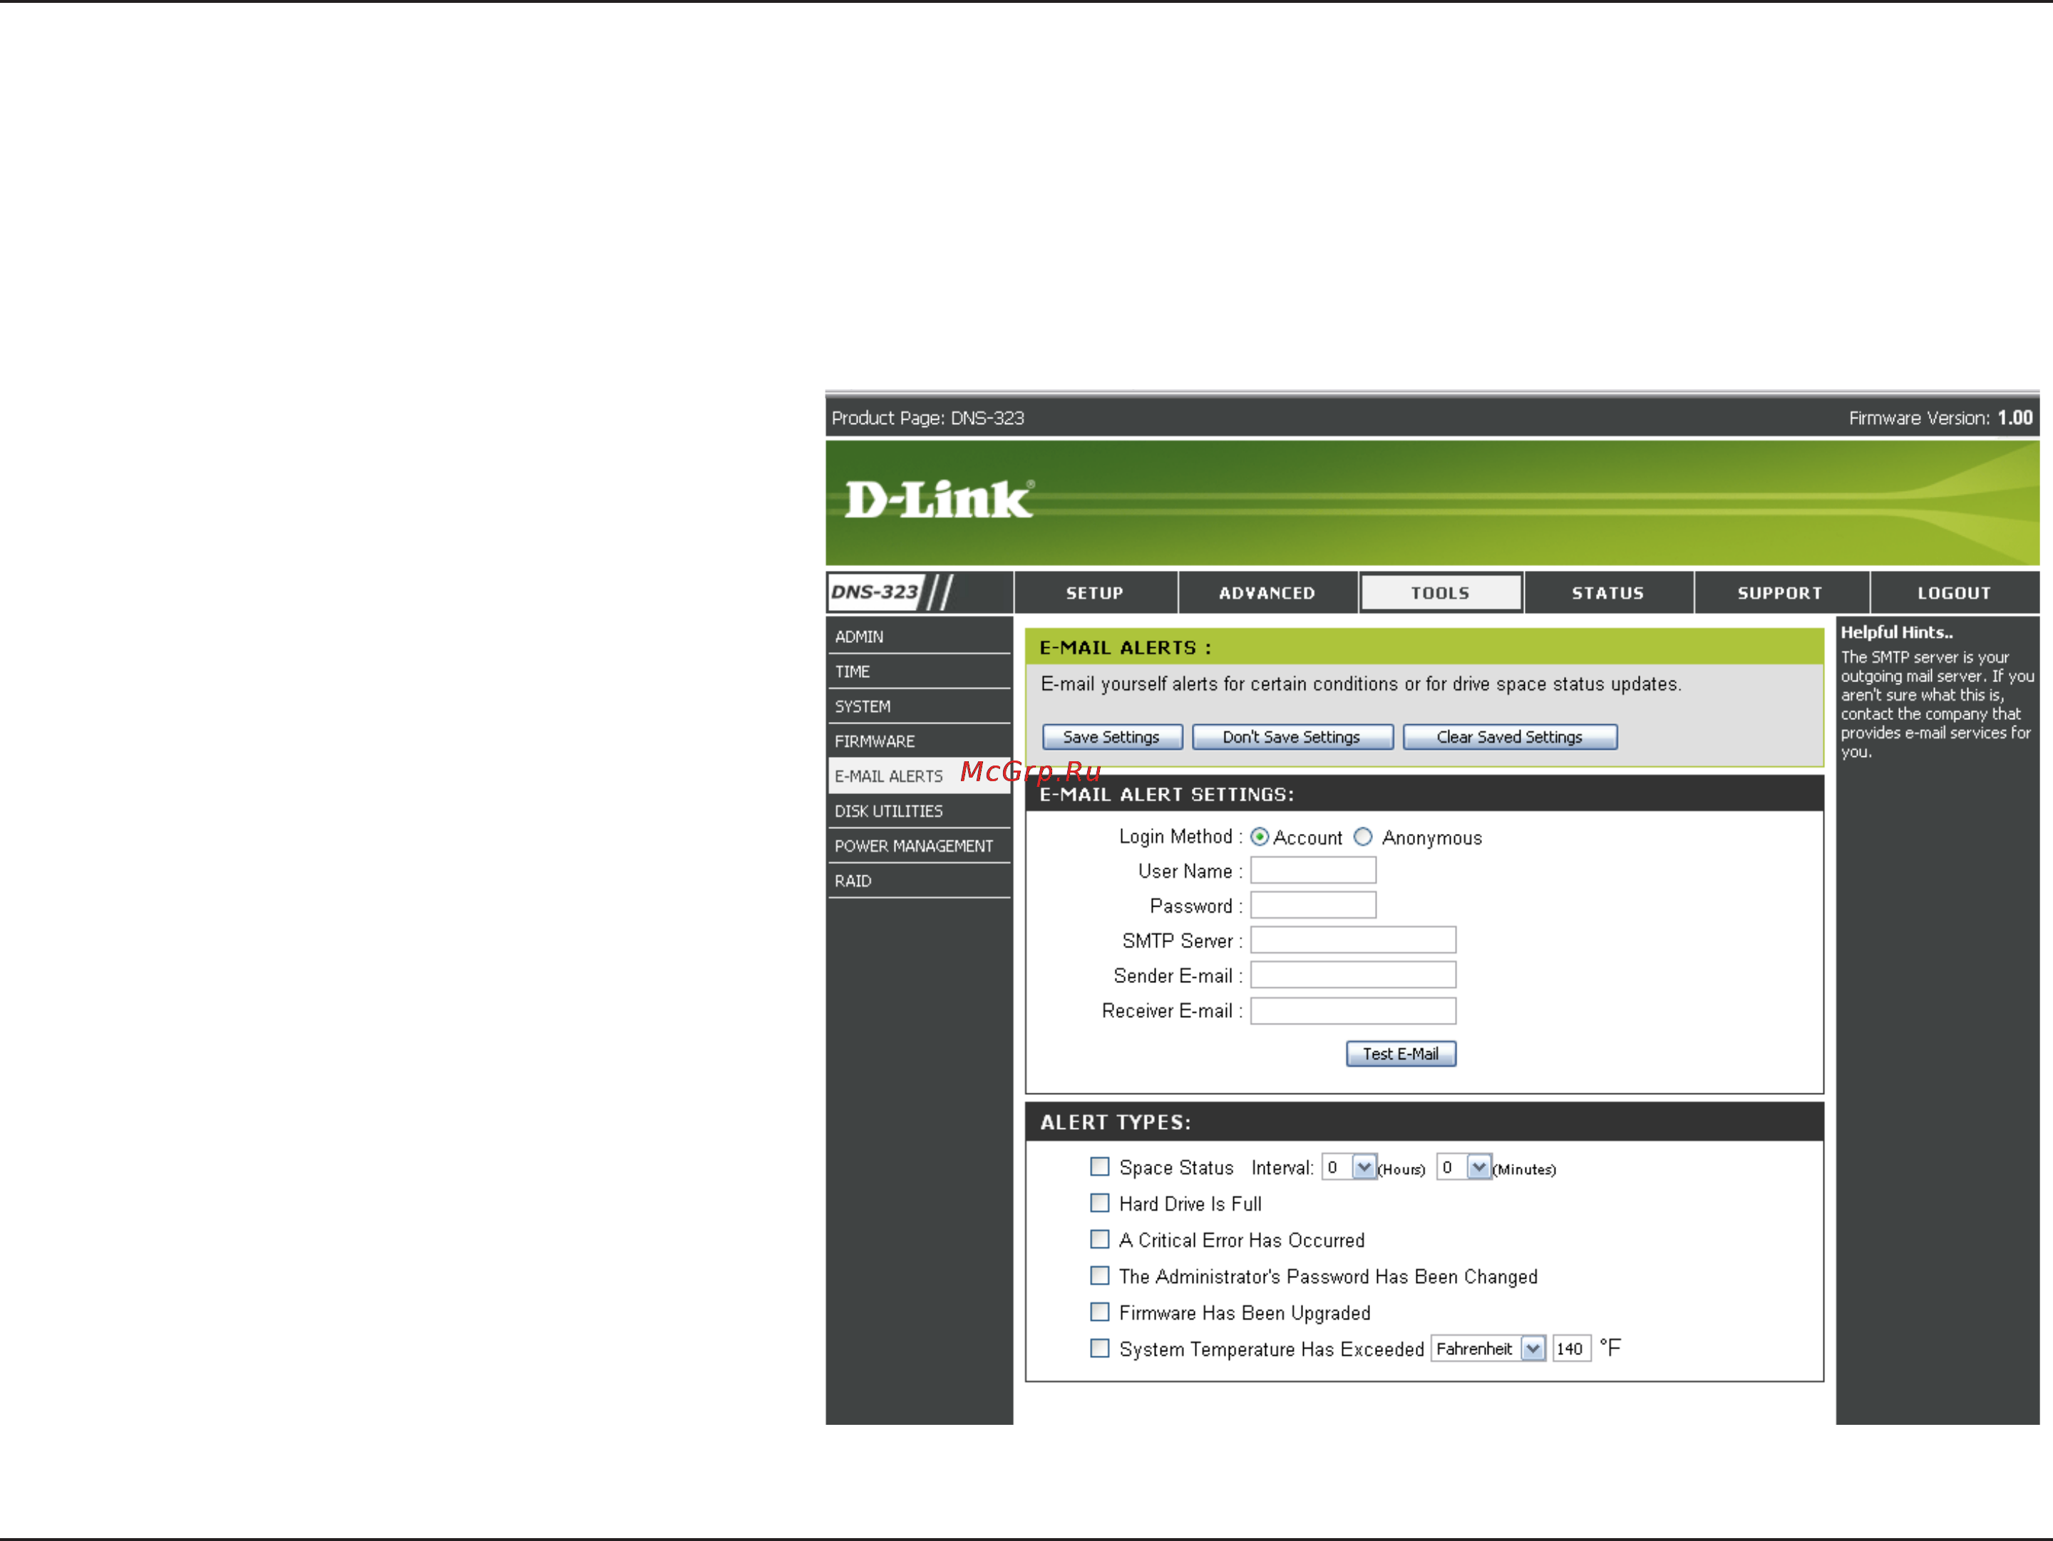Image resolution: width=2053 pixels, height=1541 pixels.
Task: Switch to the STATUS tab
Action: [1607, 593]
